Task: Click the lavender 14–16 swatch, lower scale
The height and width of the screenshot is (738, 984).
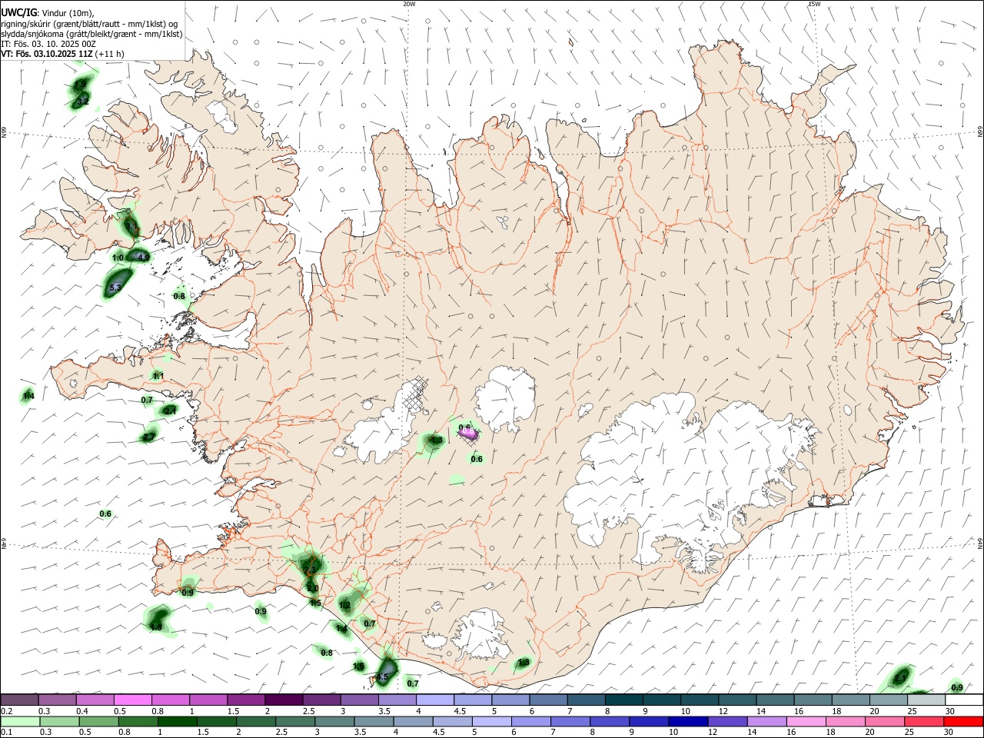Action: point(766,722)
